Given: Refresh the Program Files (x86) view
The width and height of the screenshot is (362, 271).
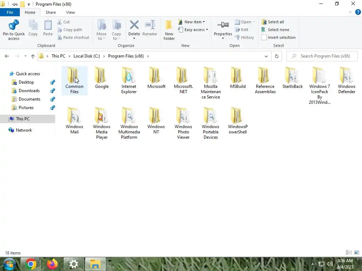Looking at the screenshot, I should tap(276, 56).
